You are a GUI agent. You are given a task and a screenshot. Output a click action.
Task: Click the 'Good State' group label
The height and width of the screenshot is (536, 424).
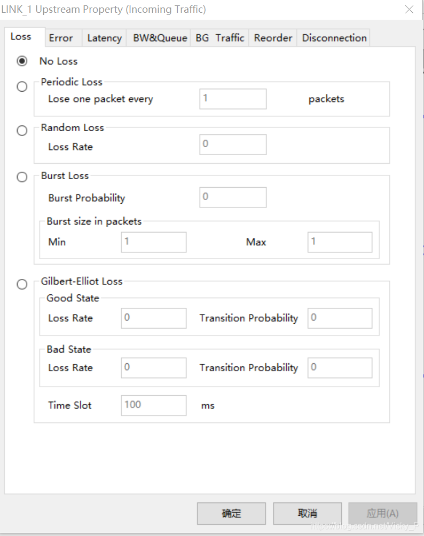(x=73, y=298)
